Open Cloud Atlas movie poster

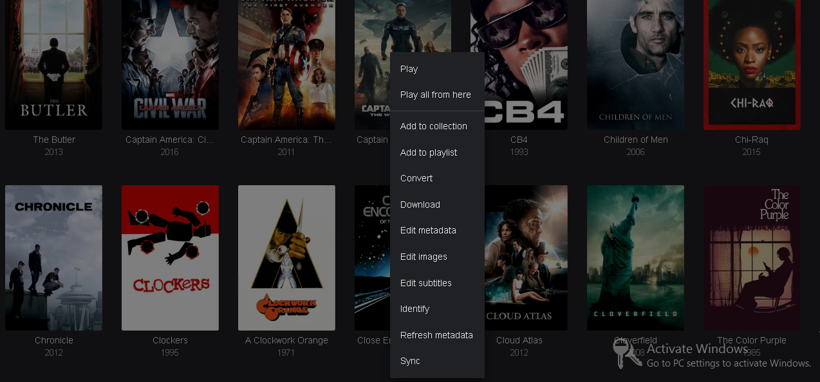(526, 258)
